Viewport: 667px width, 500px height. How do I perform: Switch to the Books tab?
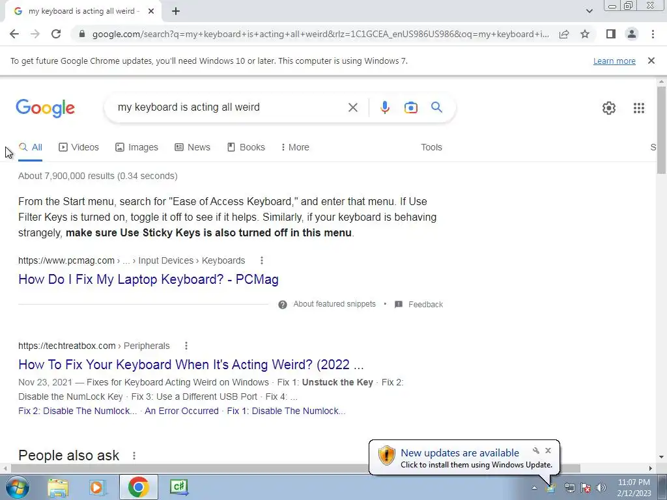coord(246,147)
